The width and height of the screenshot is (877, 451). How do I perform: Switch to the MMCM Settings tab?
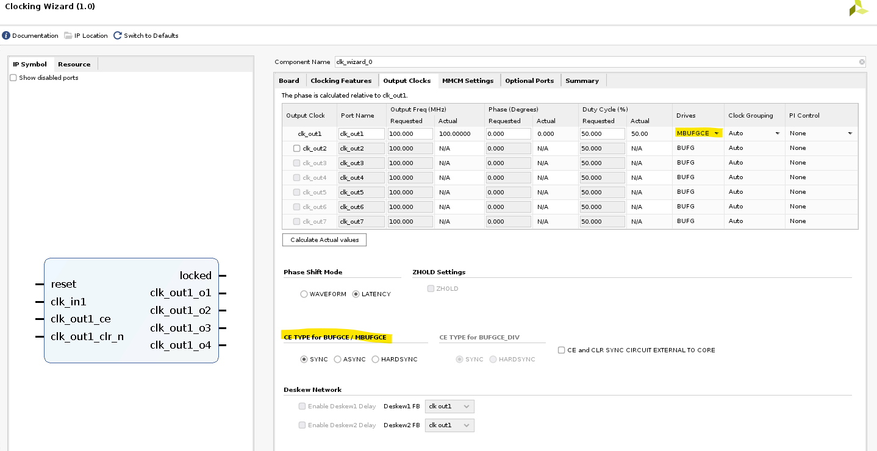pyautogui.click(x=468, y=80)
